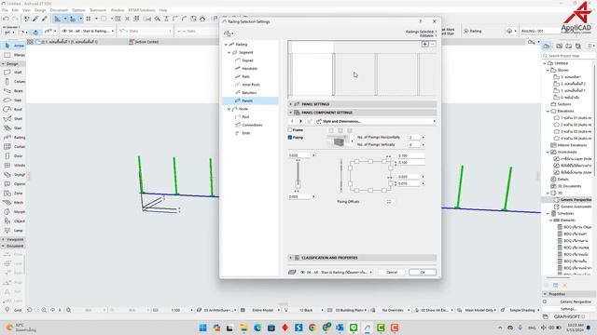The image size is (597, 335).
Task: Collapse the Node tree branch
Action: (229, 109)
